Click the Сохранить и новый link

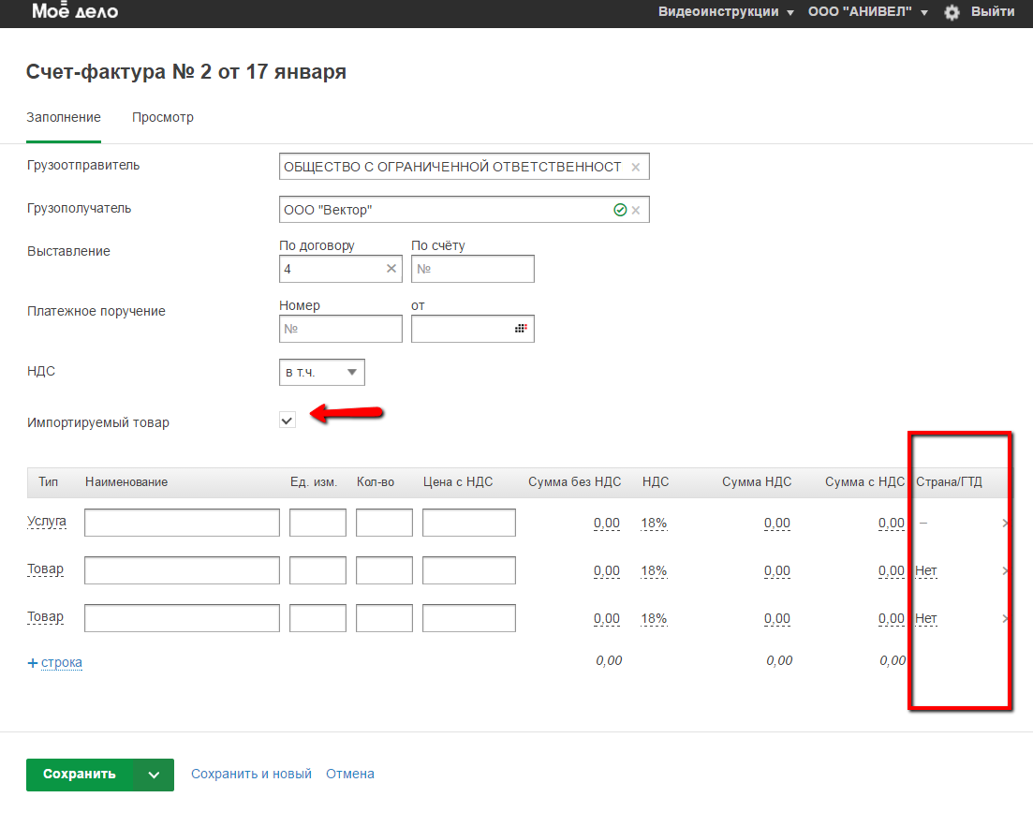(x=251, y=775)
